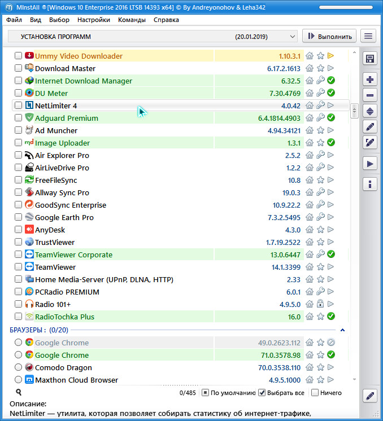Click the scrollbar down arrow
The image size is (383, 421).
[x=355, y=379]
